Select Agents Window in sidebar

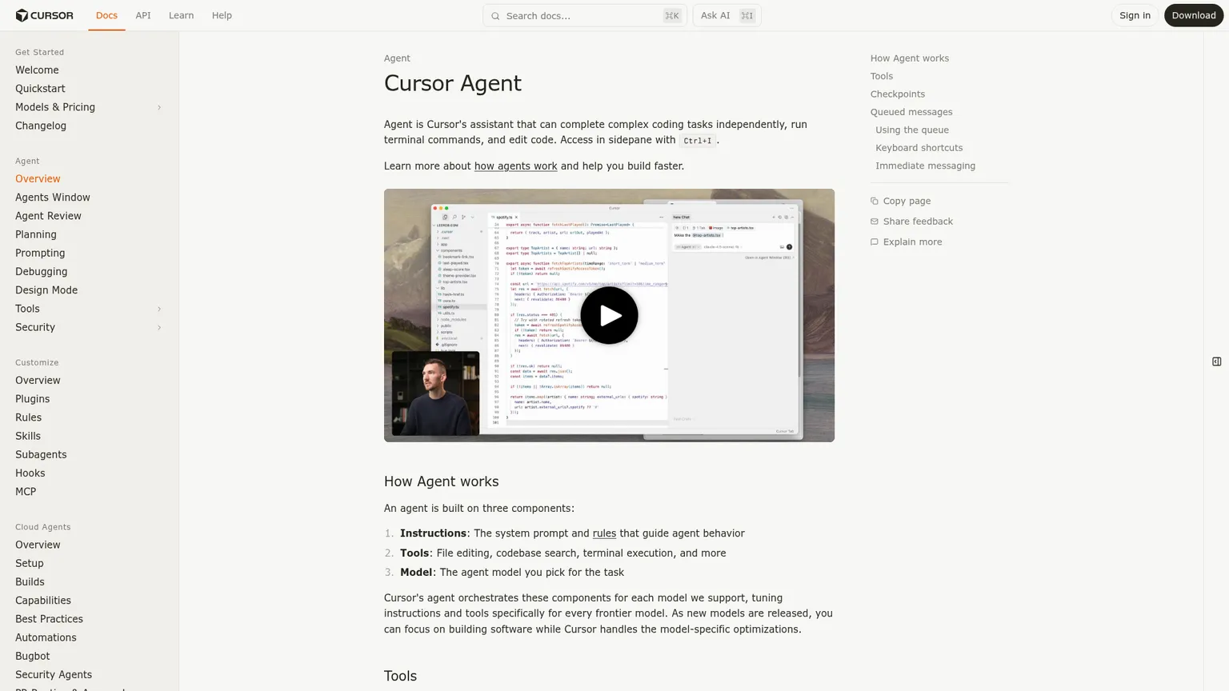(x=53, y=198)
